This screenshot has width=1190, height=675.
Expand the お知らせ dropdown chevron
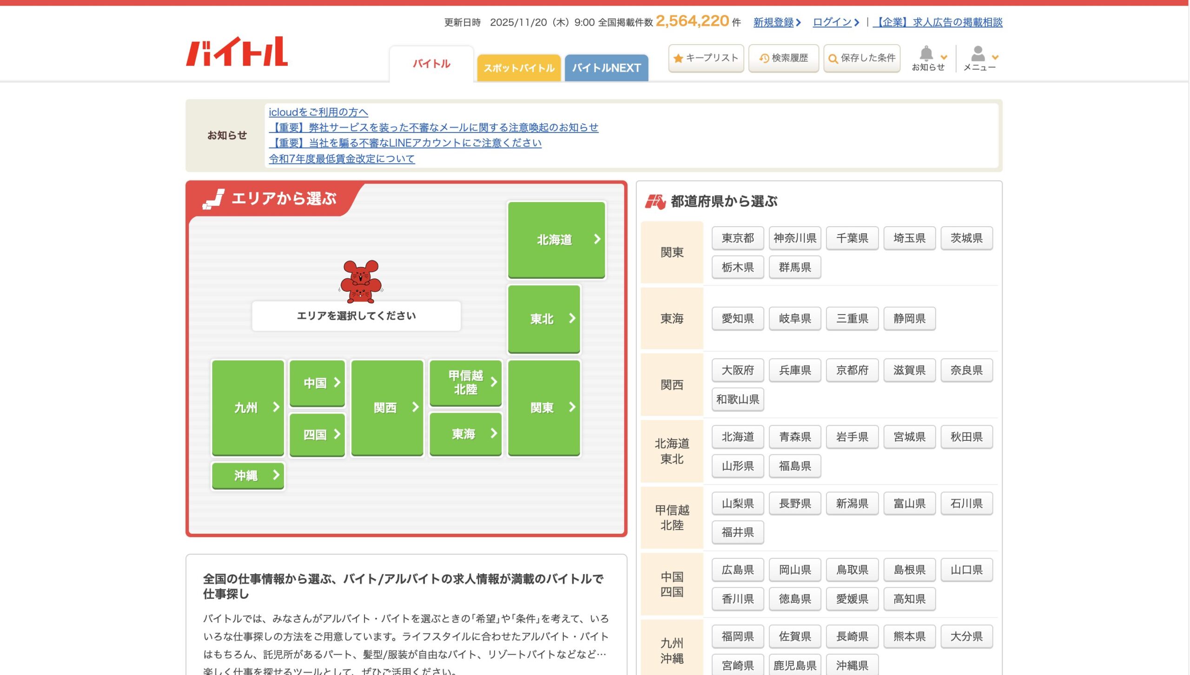[x=944, y=57]
